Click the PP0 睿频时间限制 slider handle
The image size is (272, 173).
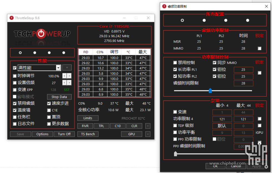click(x=175, y=154)
